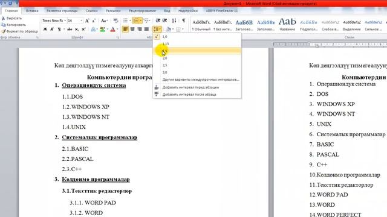Screen dimensions: 387x217
Task: Align text to the left
Action: (125, 30)
